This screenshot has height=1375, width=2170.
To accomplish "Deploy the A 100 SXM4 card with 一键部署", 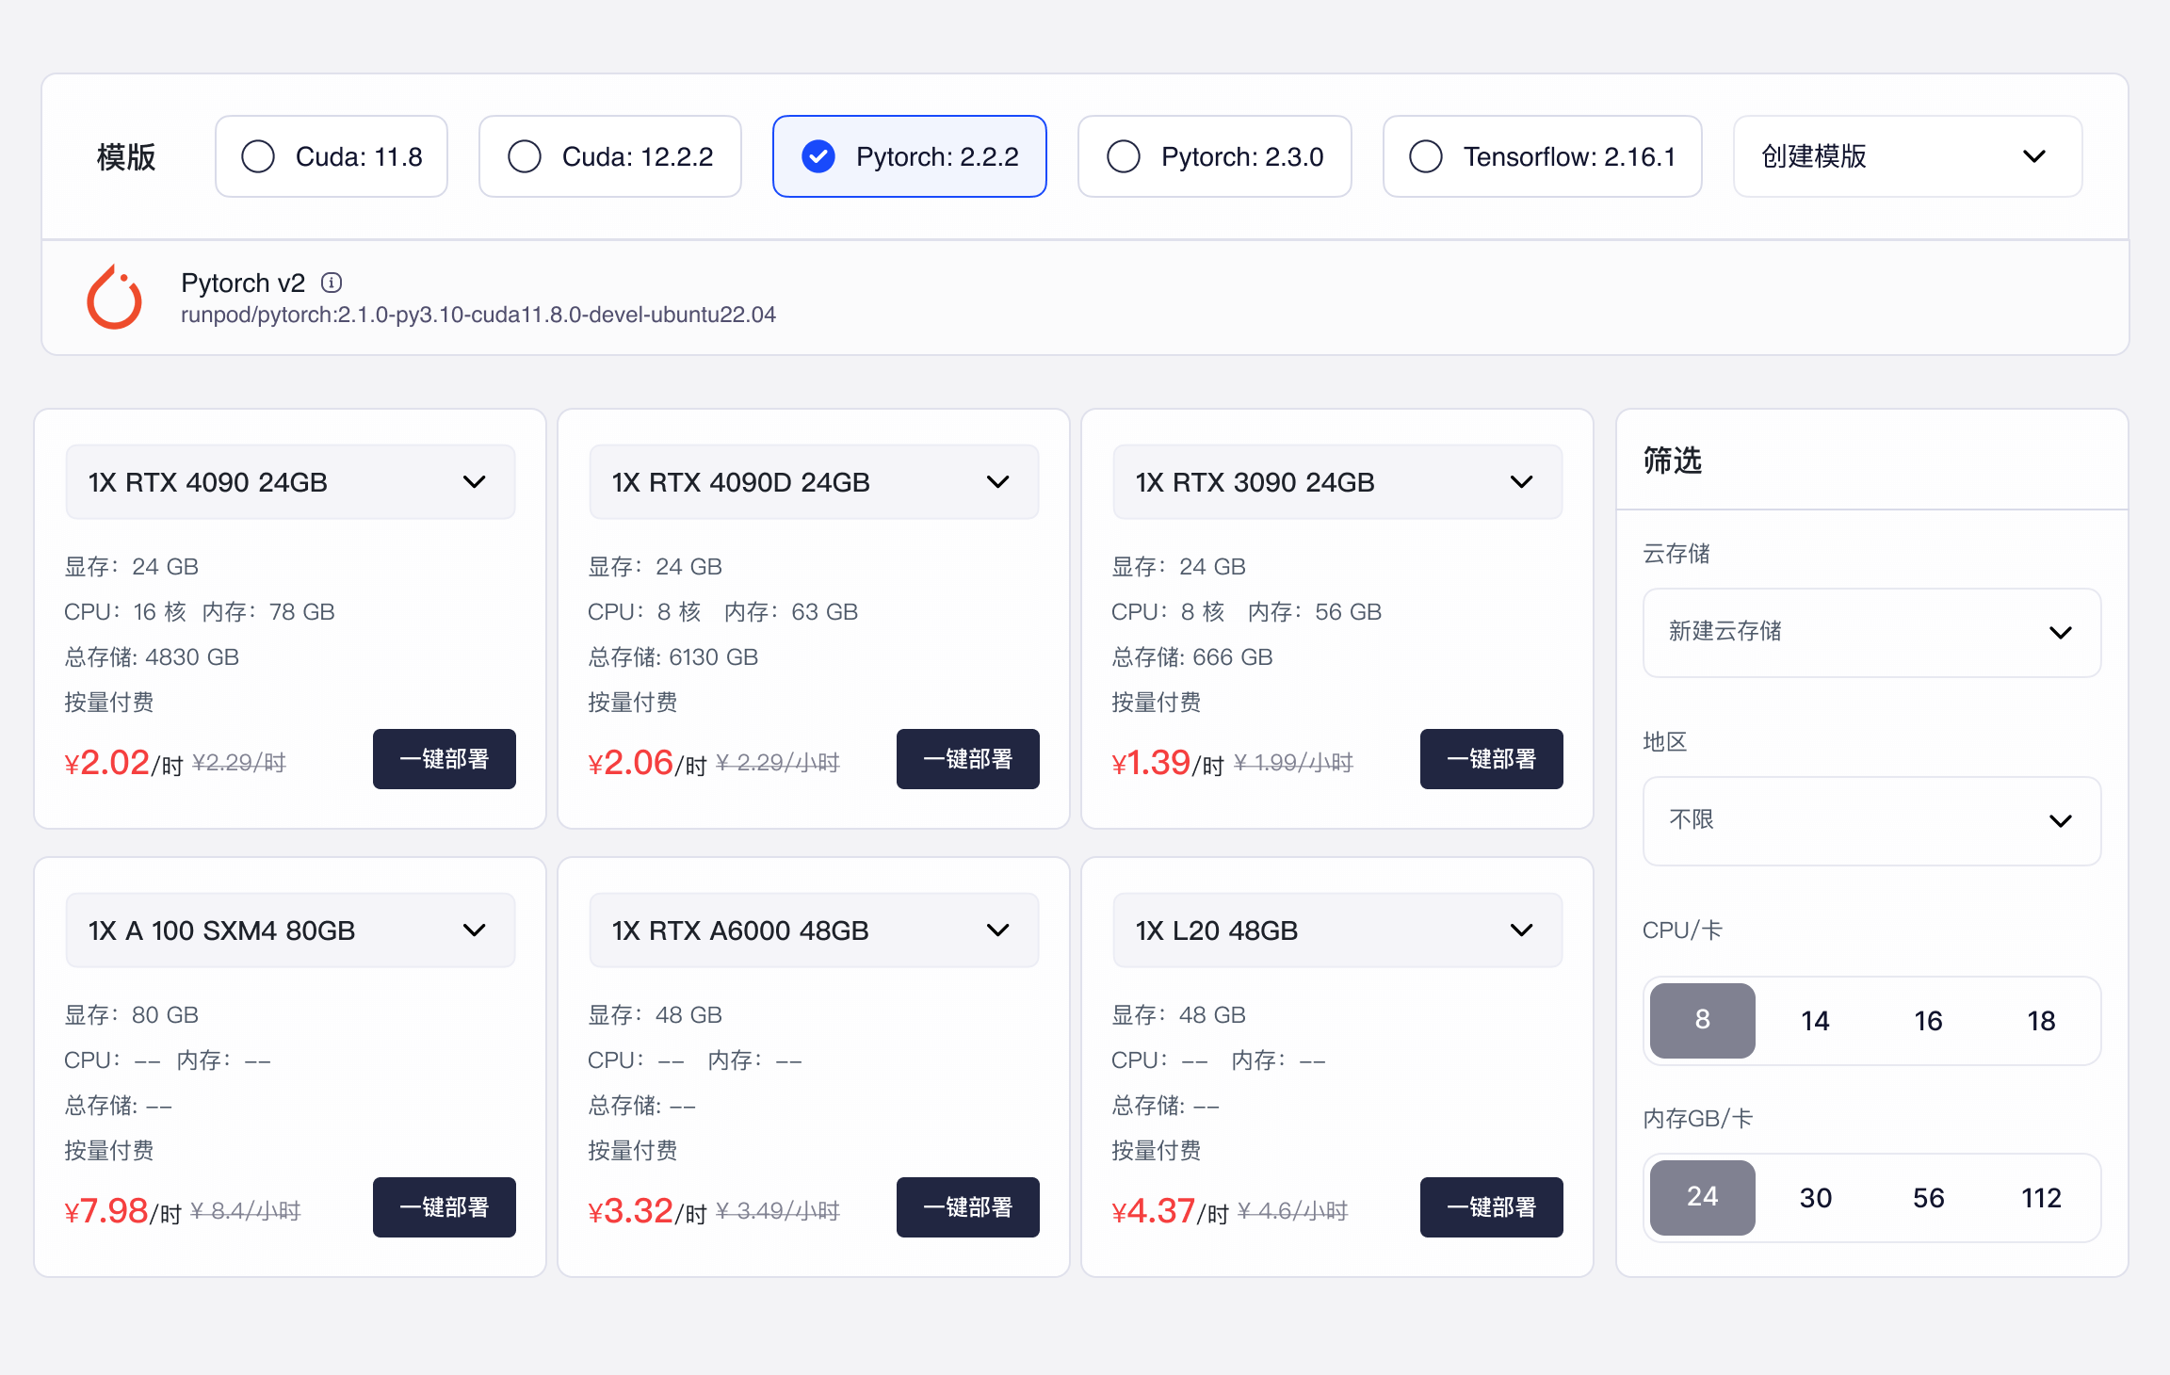I will [x=445, y=1207].
